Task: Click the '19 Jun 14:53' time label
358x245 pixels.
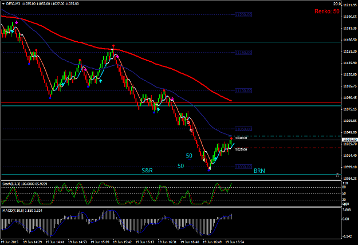Action: [x=77, y=242]
